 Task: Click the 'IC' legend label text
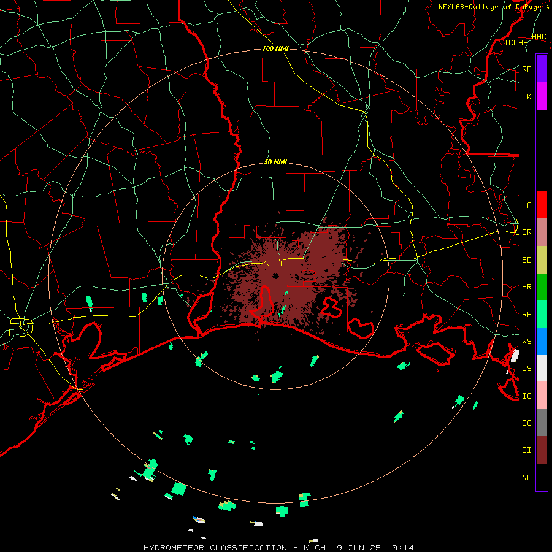click(x=526, y=396)
